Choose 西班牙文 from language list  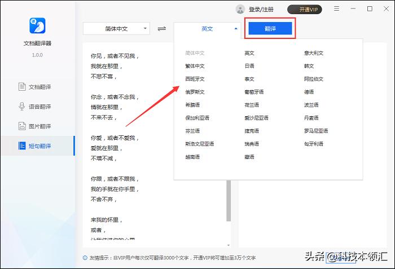195,79
